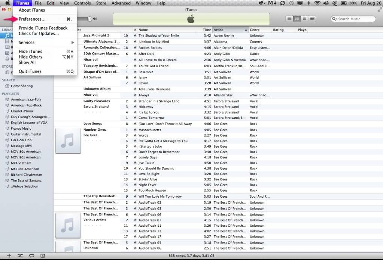383x260 pixels.
Task: Click the Search Music field
Action: pos(353,19)
